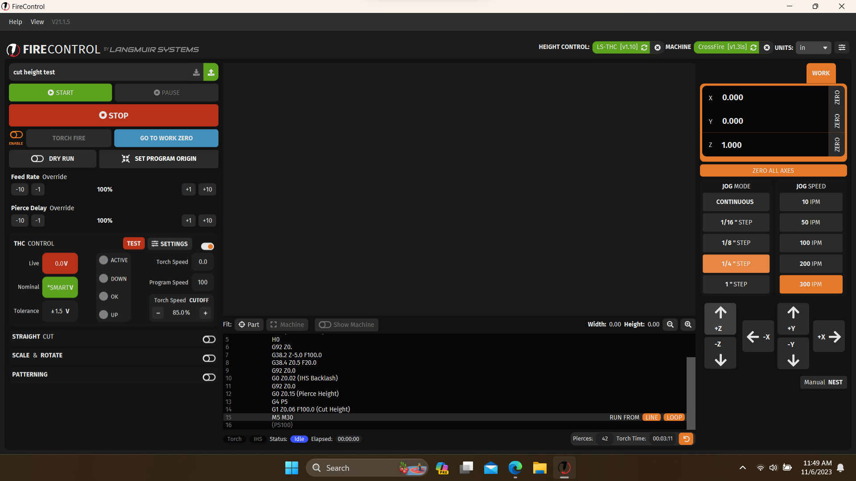The height and width of the screenshot is (481, 856).
Task: Toggle the Patterning switch on
Action: pyautogui.click(x=209, y=377)
